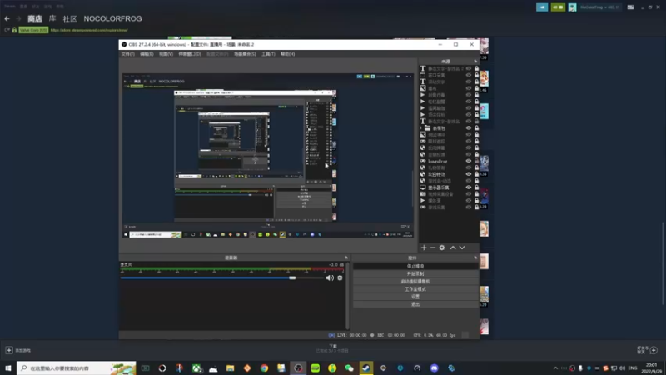Image resolution: width=666 pixels, height=375 pixels.
Task: Select the kongsFrog game capture icon
Action: [423, 161]
